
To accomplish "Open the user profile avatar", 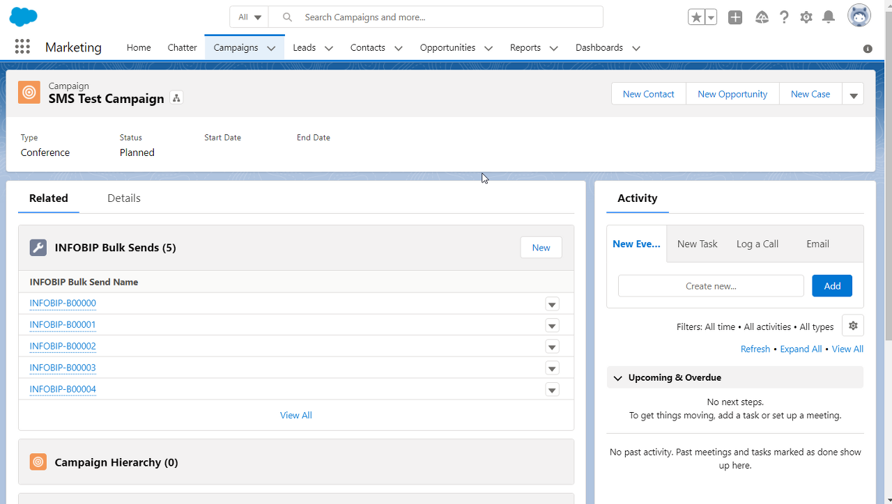I will click(859, 15).
